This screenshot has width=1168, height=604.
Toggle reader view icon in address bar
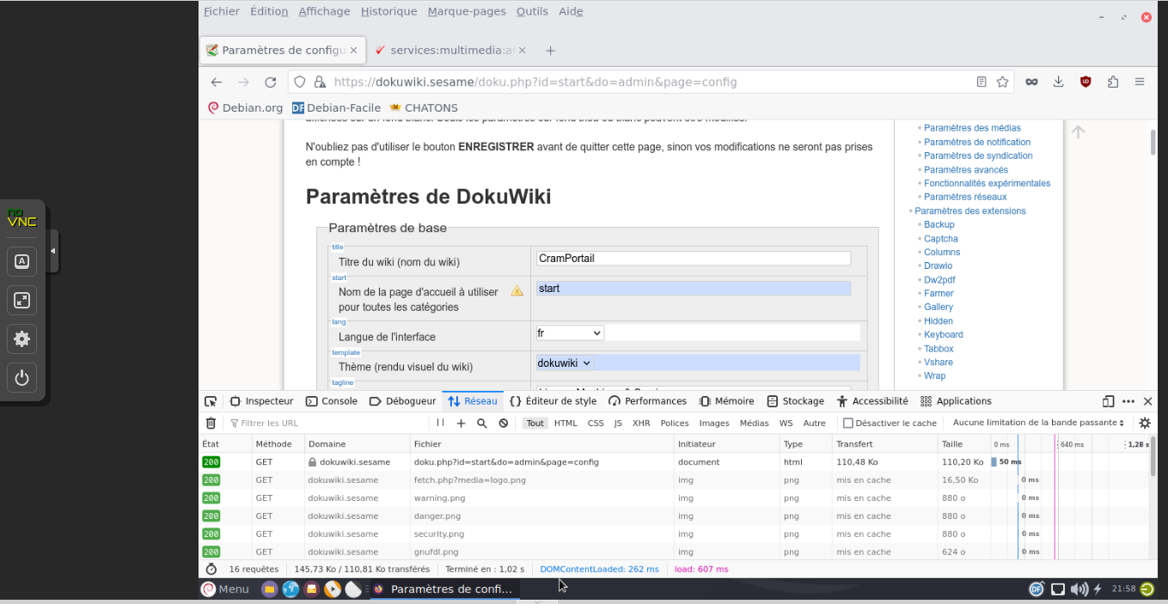click(x=981, y=82)
